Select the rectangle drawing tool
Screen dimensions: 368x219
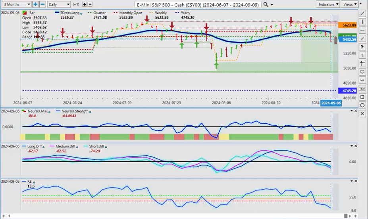click(x=362, y=97)
